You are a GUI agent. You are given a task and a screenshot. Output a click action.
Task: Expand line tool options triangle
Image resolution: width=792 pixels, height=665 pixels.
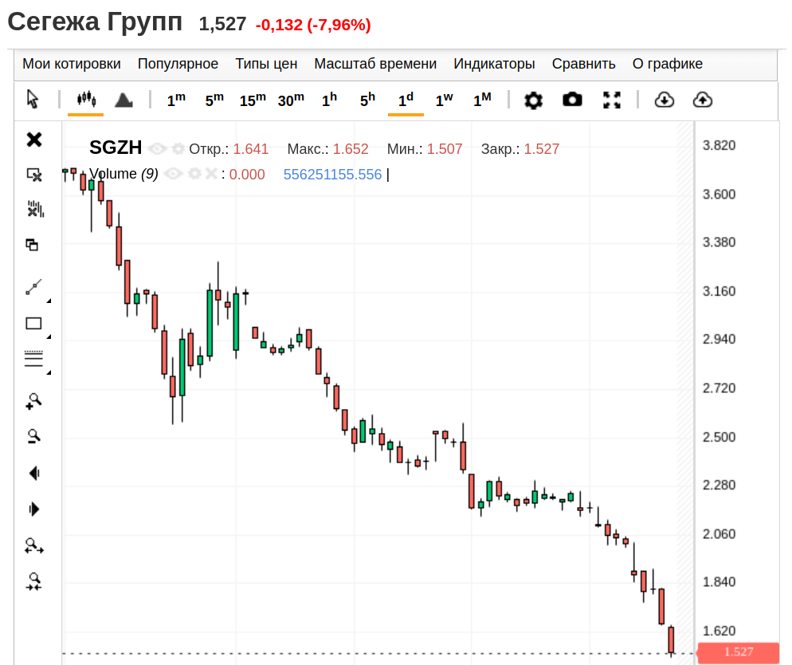pyautogui.click(x=49, y=301)
